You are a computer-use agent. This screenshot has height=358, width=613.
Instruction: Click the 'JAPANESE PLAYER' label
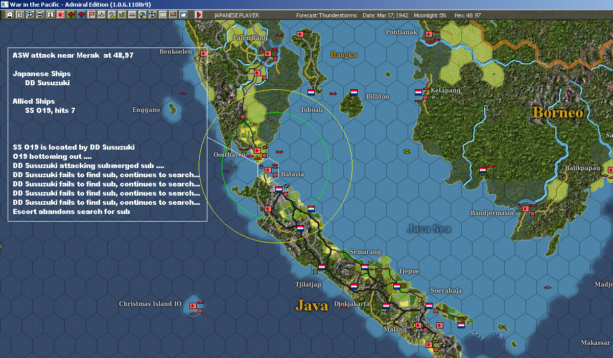pyautogui.click(x=235, y=15)
